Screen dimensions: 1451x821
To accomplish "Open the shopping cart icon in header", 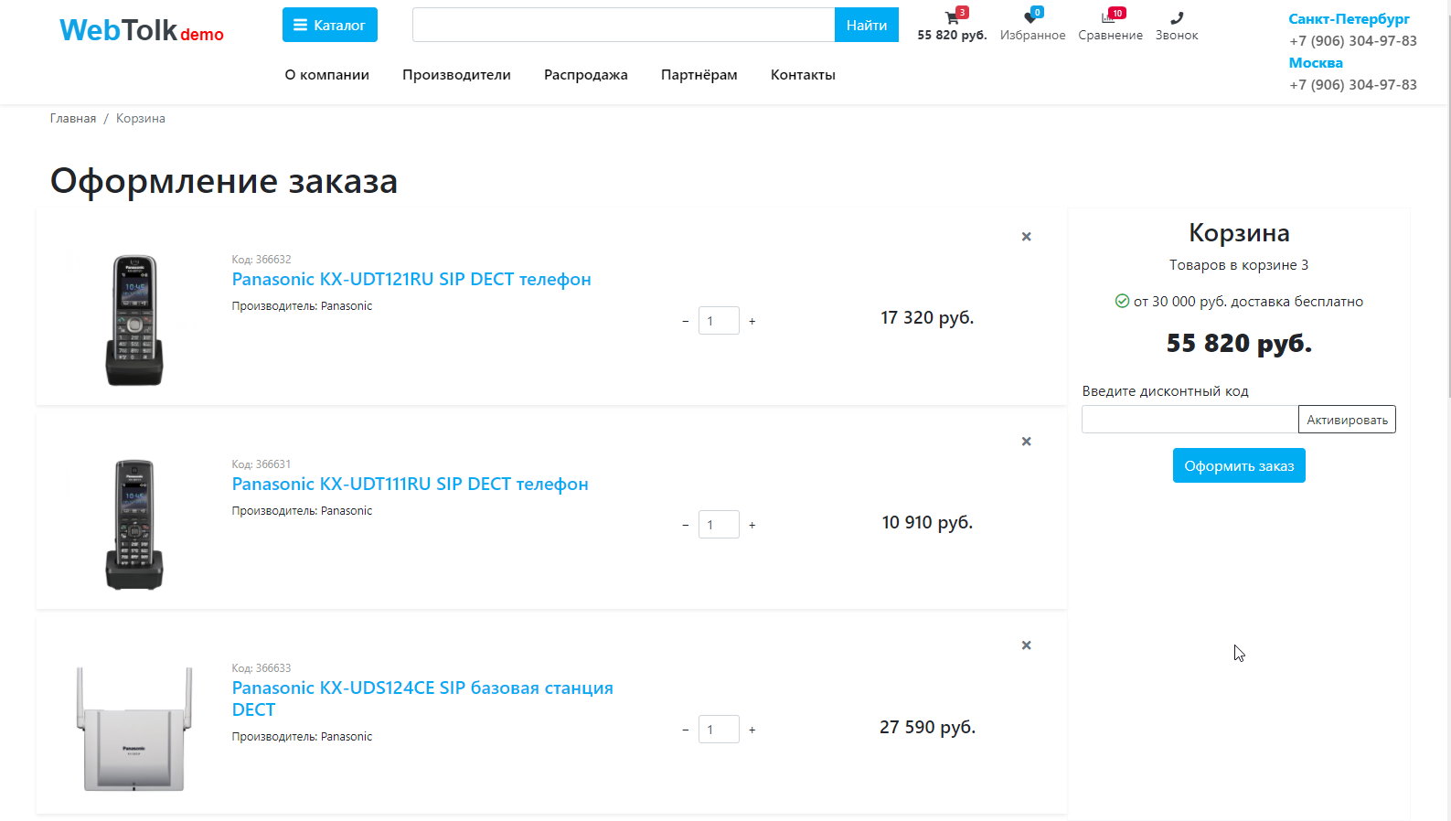I will click(x=952, y=18).
